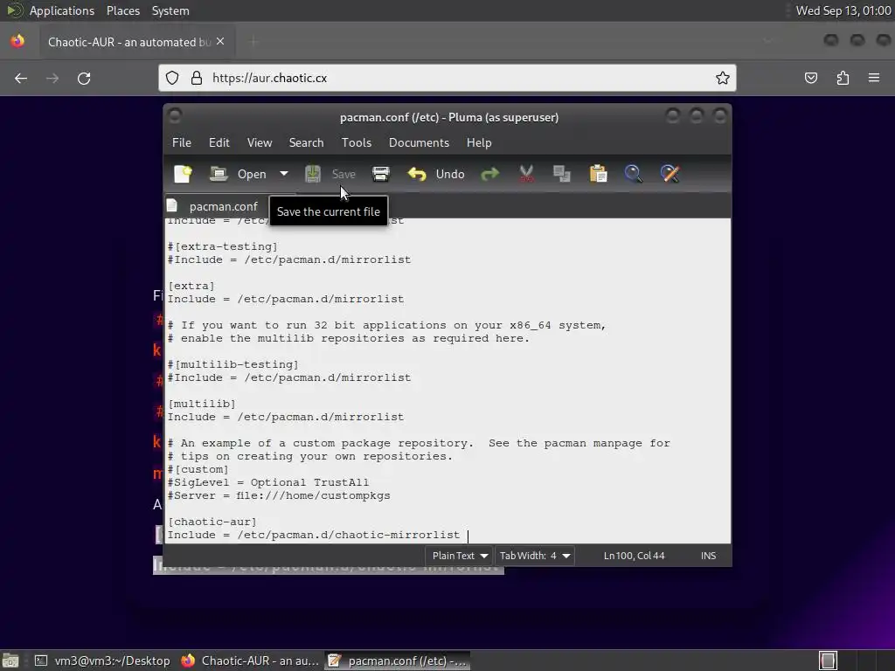Create a new document in Pluma
Image resolution: width=895 pixels, height=671 pixels.
tap(183, 174)
